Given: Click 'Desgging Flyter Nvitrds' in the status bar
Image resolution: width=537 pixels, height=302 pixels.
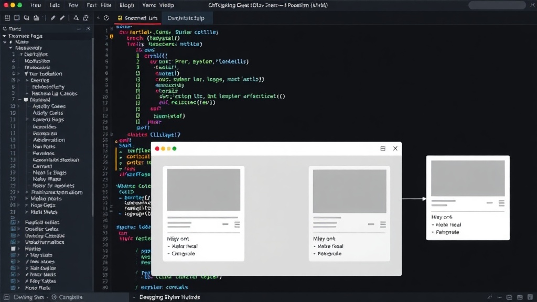Looking at the screenshot, I should coord(169,297).
